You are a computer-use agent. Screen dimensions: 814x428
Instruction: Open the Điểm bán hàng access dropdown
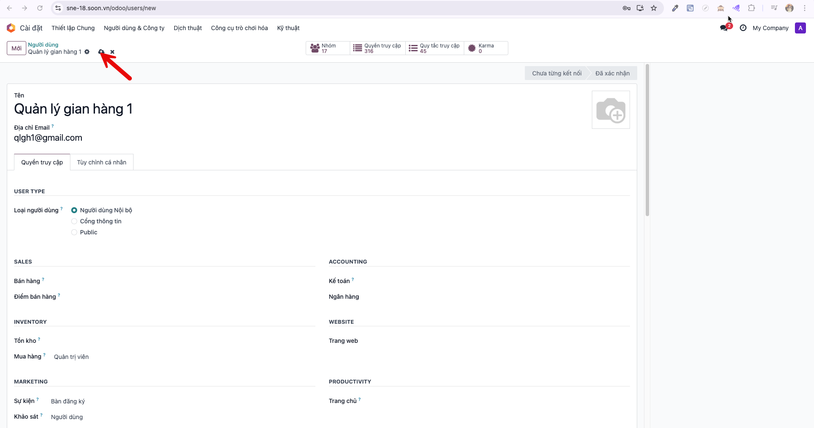(189, 297)
